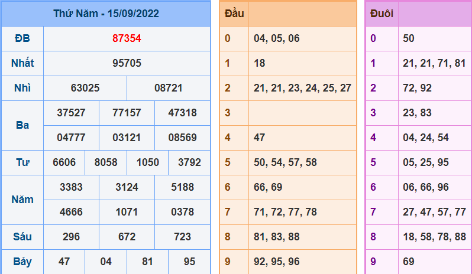472x274 pixels.
Task: Click Tư prize number 6606
Action: coord(64,162)
